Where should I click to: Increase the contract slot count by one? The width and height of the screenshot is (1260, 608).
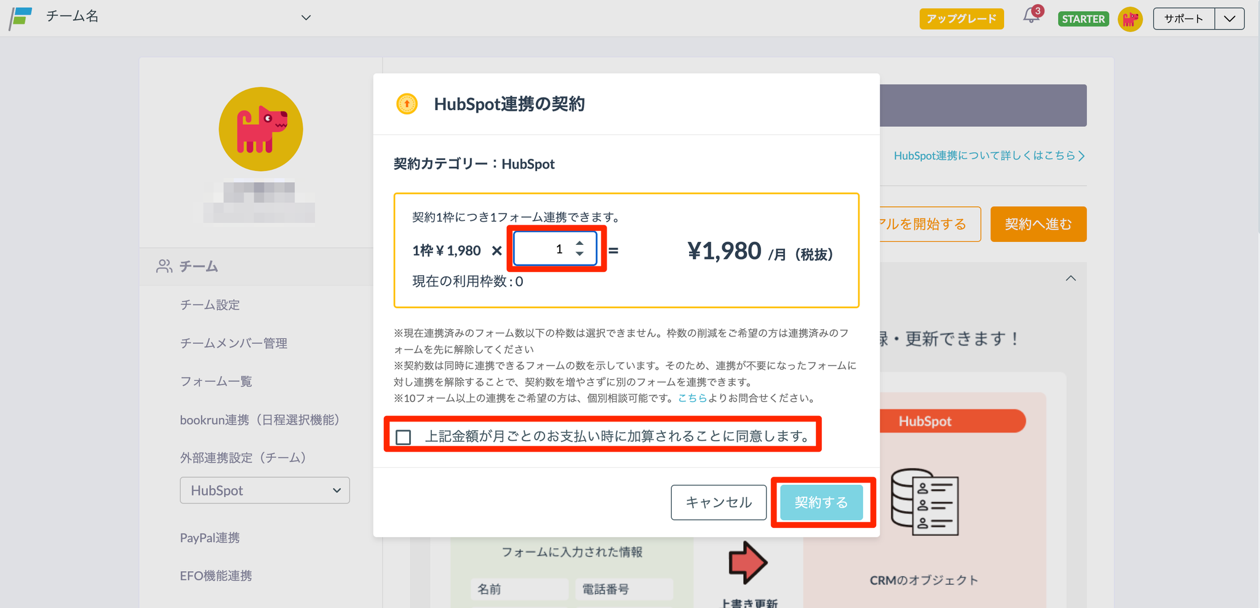(580, 243)
